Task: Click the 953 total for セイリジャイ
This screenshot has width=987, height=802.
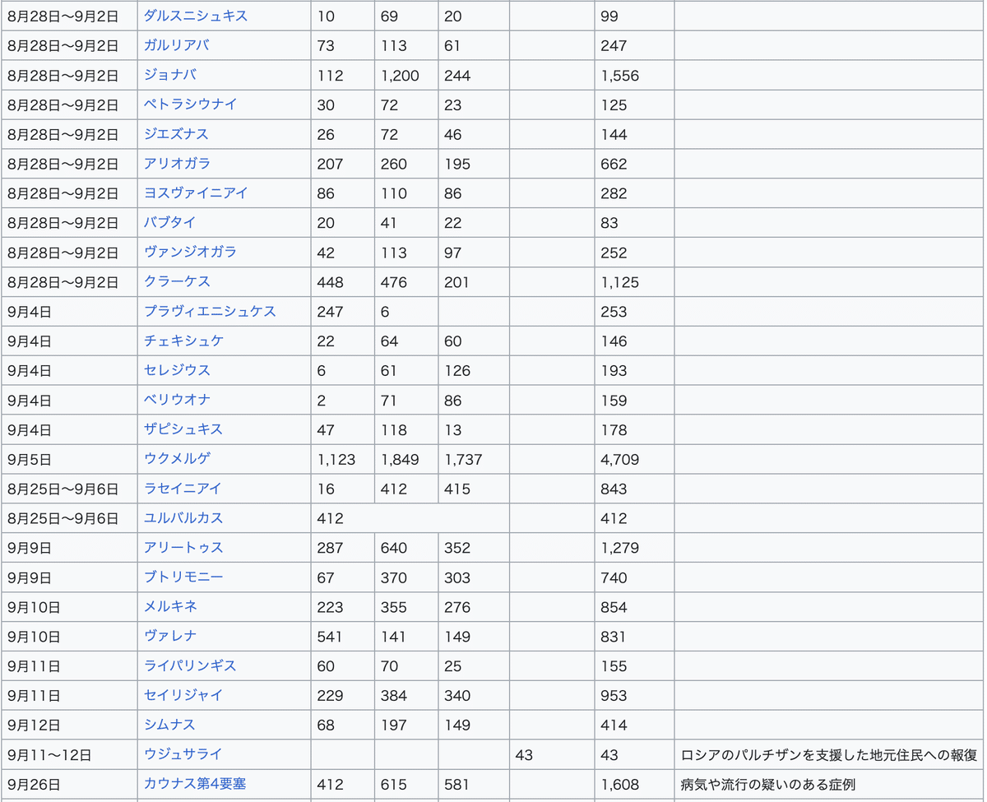Action: [x=614, y=697]
